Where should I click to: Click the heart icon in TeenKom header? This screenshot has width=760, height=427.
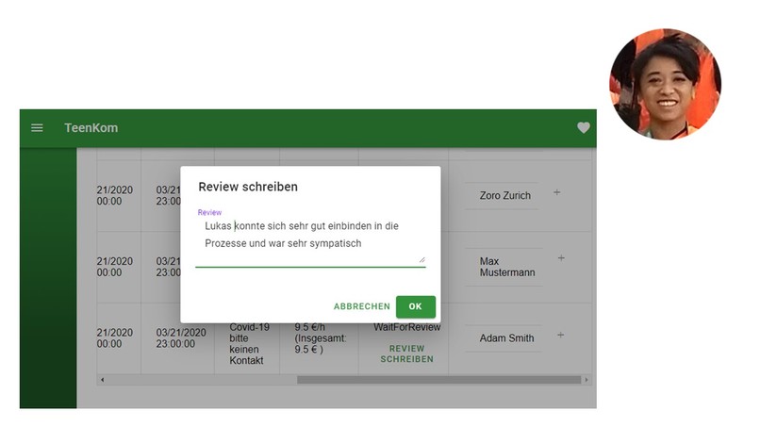[x=584, y=127]
